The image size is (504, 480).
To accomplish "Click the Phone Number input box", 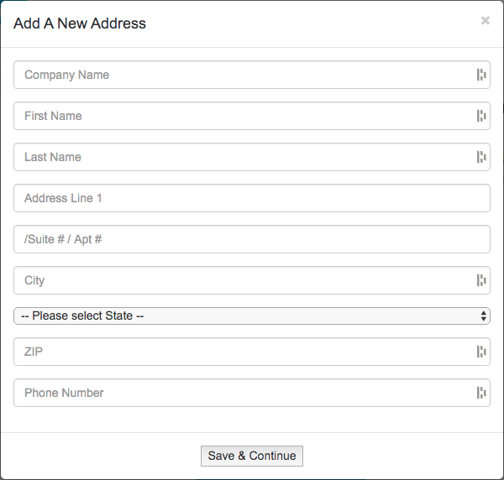I will coord(244,393).
